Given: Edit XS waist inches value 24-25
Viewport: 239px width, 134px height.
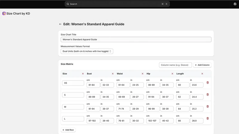Looking at the screenshot, I should [137, 85].
